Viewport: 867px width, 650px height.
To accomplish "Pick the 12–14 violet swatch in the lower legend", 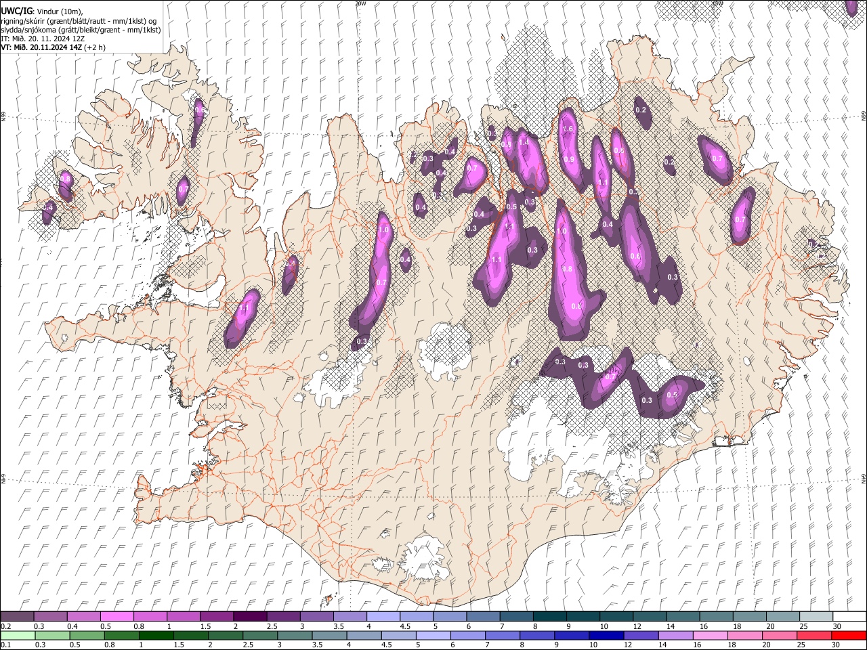I will coord(641,635).
